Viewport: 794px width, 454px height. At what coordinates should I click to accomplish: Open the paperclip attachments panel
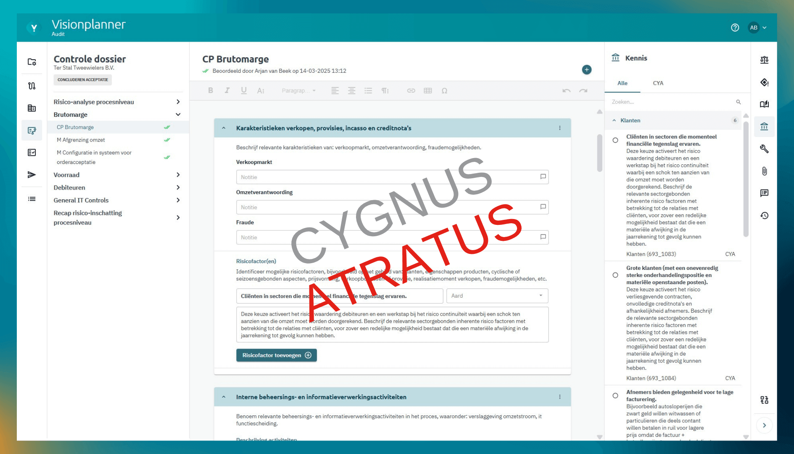[x=764, y=171]
